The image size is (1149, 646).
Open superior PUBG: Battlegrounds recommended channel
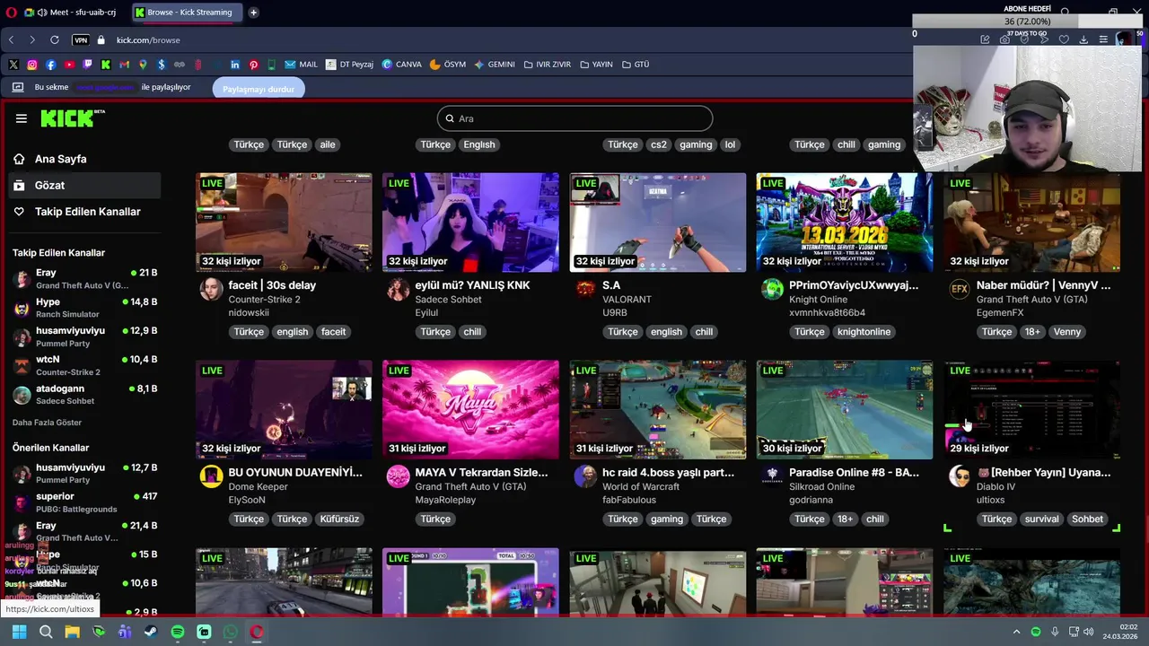point(85,502)
